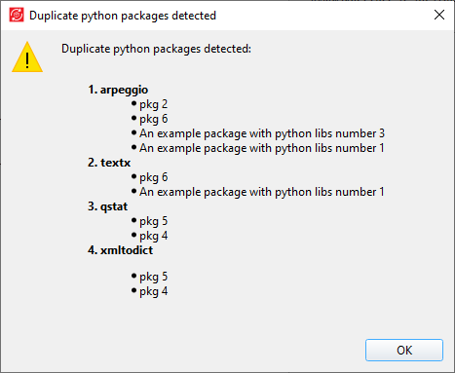Click libs number 1 entry under textx
This screenshot has width=455, height=373.
point(262,192)
